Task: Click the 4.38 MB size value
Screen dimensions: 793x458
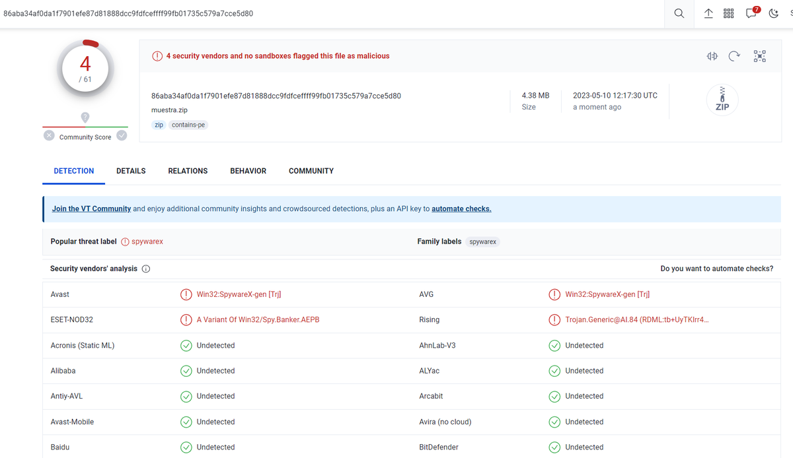Action: 535,96
